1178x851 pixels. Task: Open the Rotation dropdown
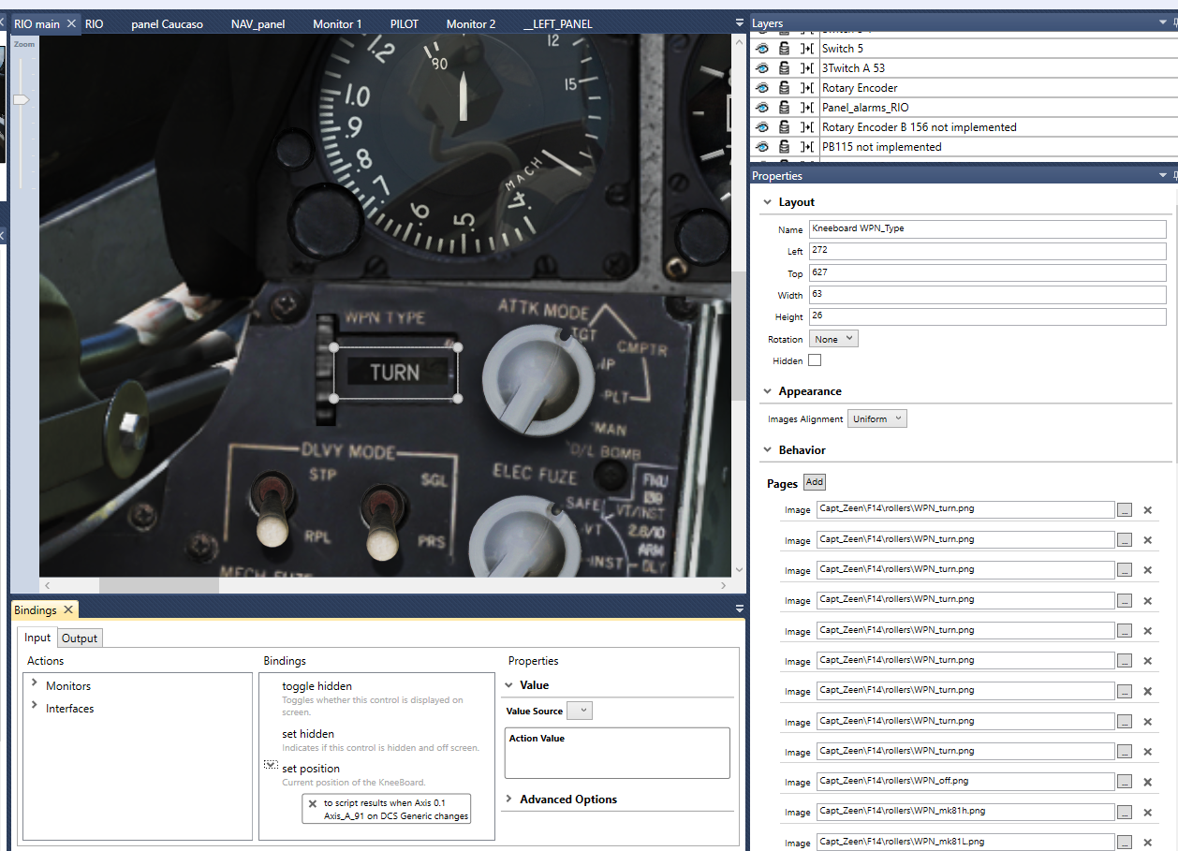[x=833, y=339]
